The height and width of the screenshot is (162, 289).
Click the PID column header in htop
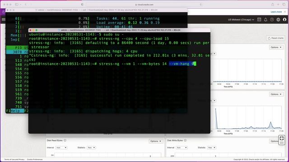pyautogui.click(x=19, y=48)
